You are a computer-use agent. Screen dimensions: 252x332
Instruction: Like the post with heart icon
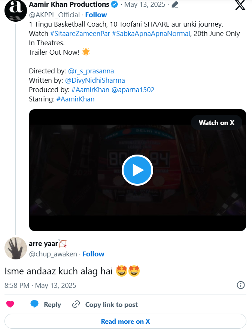(10, 304)
